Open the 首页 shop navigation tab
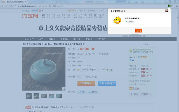This screenshot has width=179, height=112. 41,39
